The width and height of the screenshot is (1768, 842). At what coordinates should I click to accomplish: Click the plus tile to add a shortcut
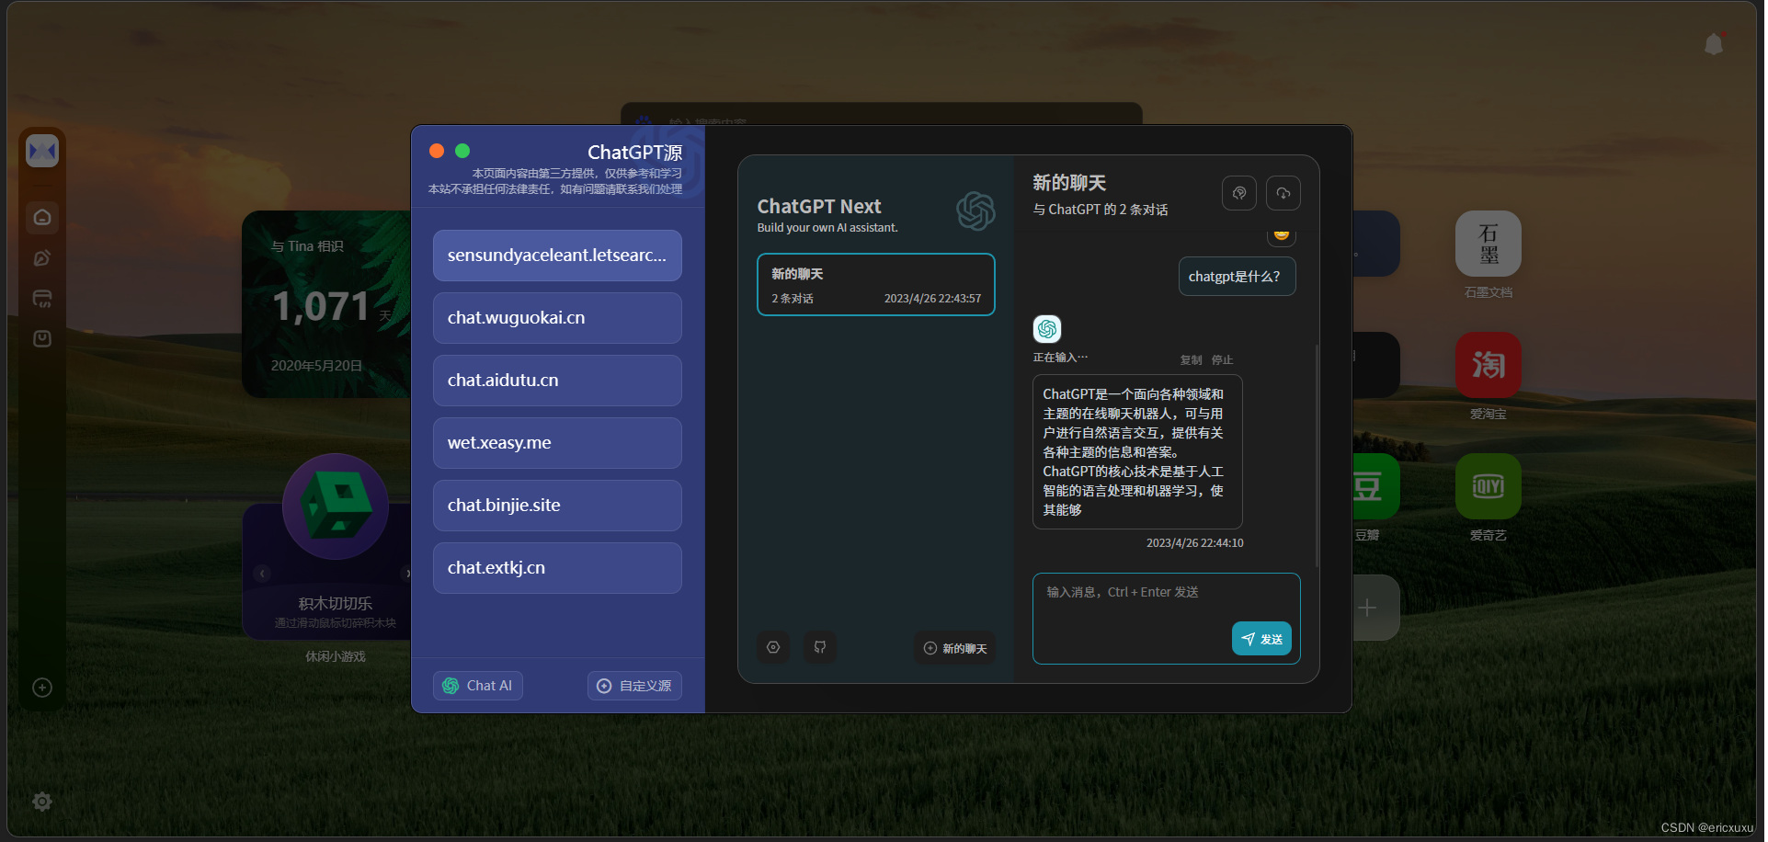(1375, 608)
